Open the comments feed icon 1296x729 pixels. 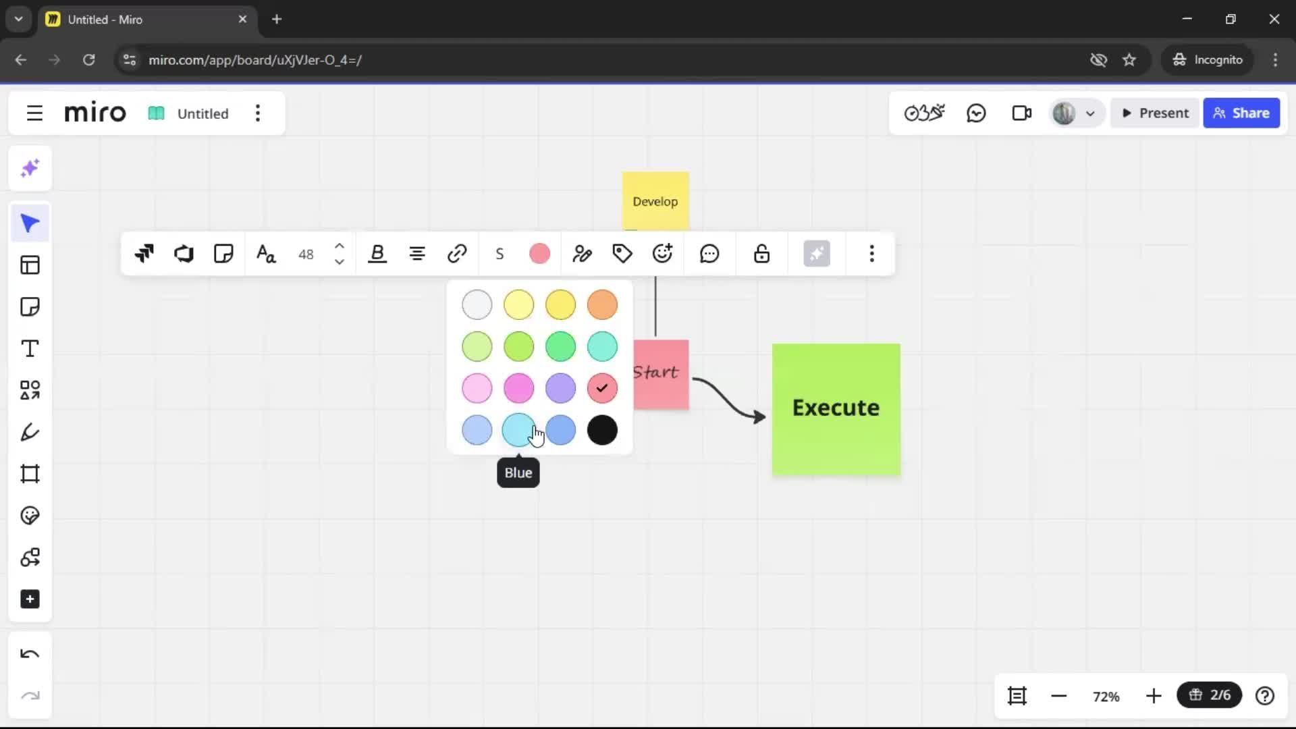click(x=976, y=113)
